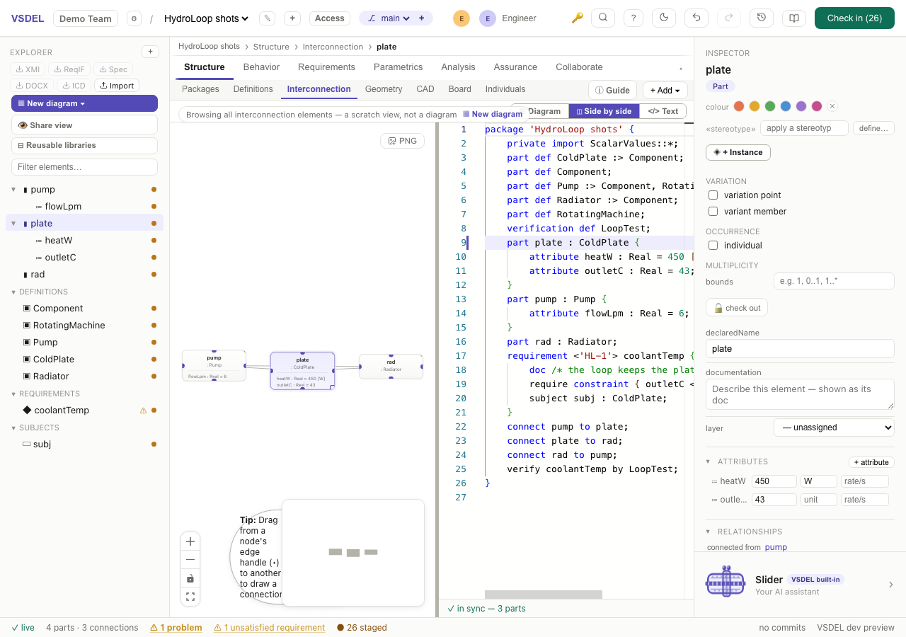Viewport: 906px width, 637px height.
Task: Click the coolantTemp warning triangle icon
Action: 144,411
